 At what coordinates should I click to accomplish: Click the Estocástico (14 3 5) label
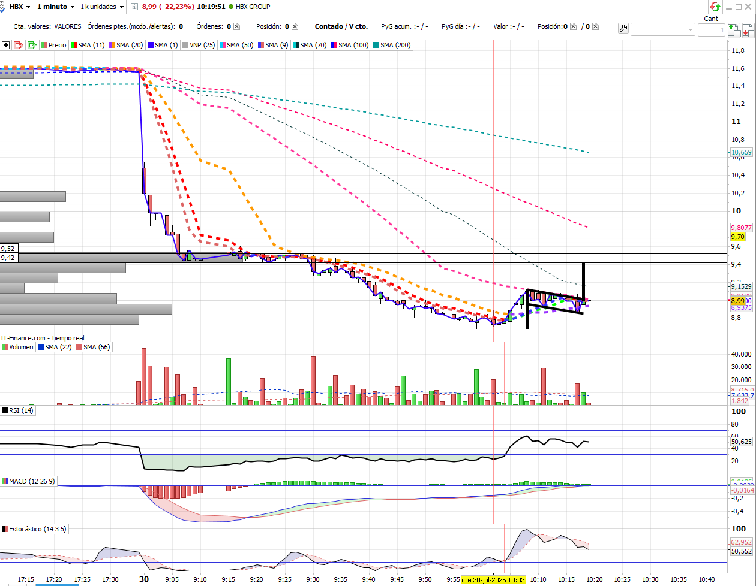click(x=35, y=529)
